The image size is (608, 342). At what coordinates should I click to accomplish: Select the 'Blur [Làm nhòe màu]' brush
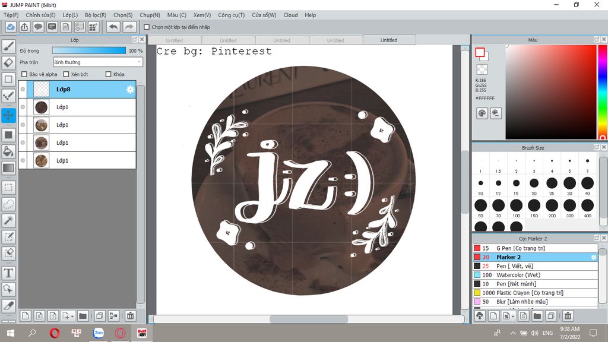pos(535,302)
